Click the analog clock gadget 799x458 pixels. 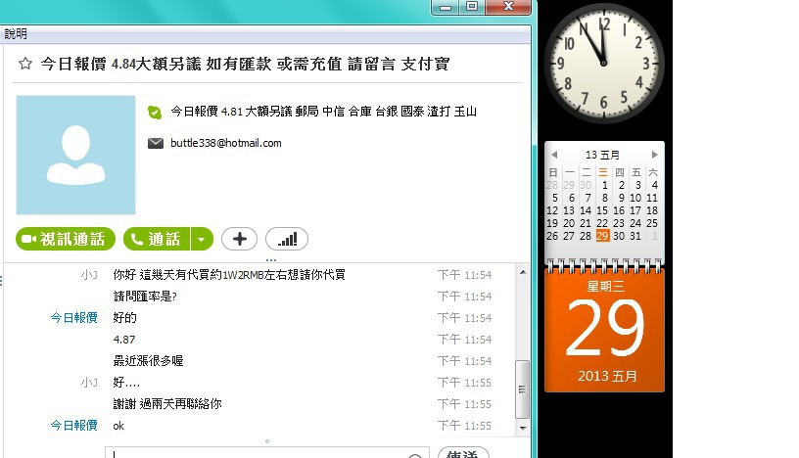(x=604, y=64)
